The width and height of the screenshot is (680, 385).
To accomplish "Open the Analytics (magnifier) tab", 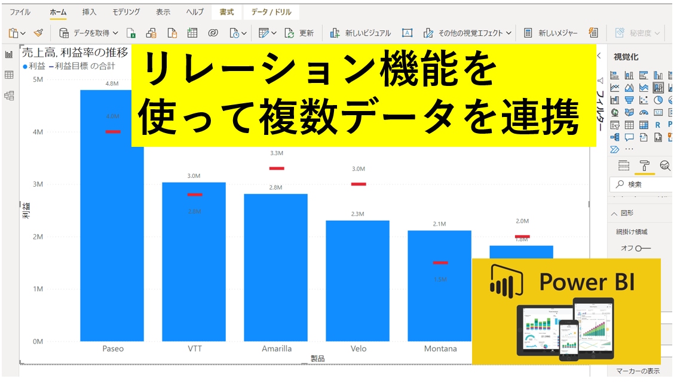I will [x=665, y=165].
